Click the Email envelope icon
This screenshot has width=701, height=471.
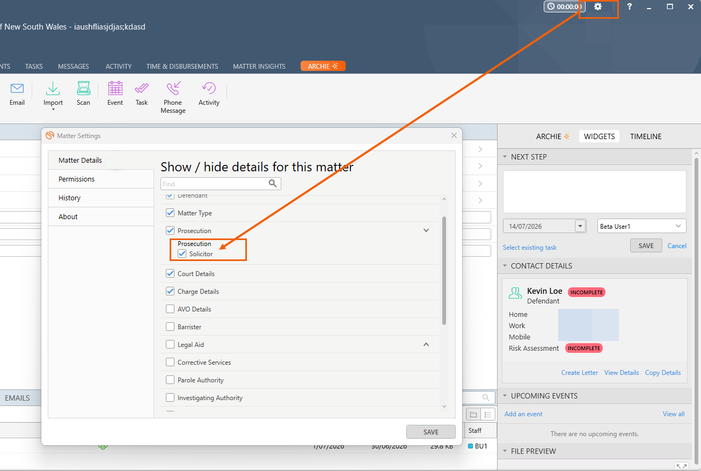tap(17, 89)
